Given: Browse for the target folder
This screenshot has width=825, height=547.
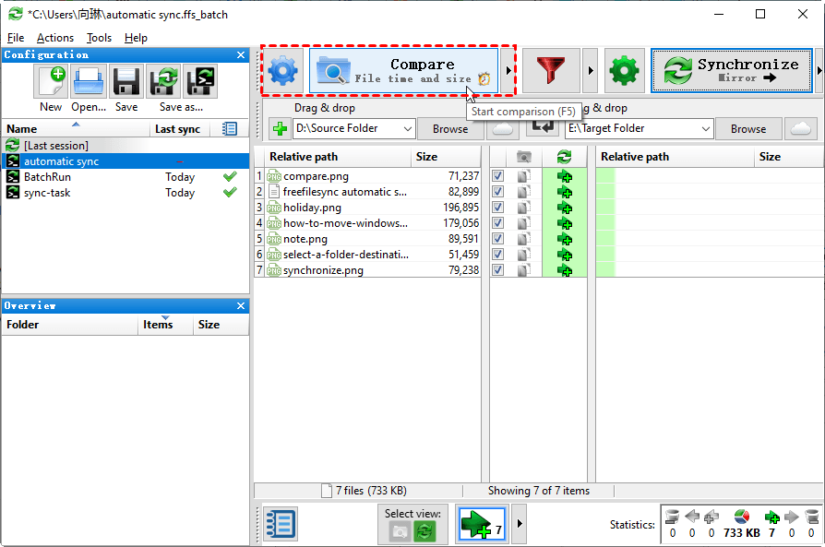Looking at the screenshot, I should tap(748, 129).
